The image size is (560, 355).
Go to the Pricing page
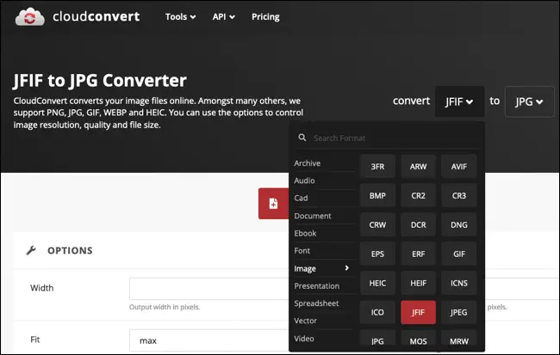265,16
